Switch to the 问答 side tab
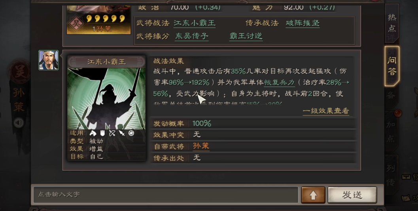 coord(392,66)
